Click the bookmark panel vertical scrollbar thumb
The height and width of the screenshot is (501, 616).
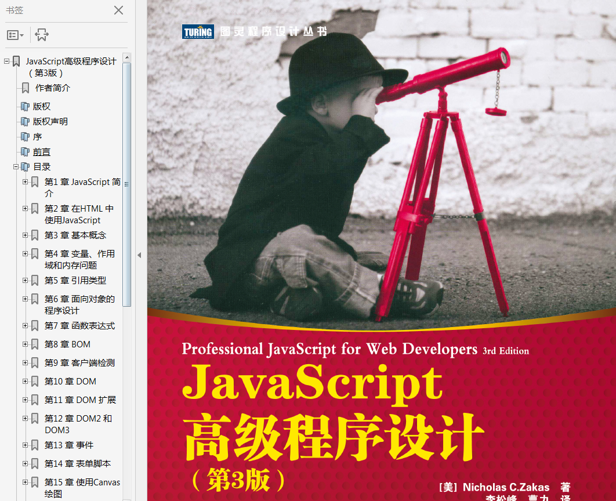(x=127, y=184)
